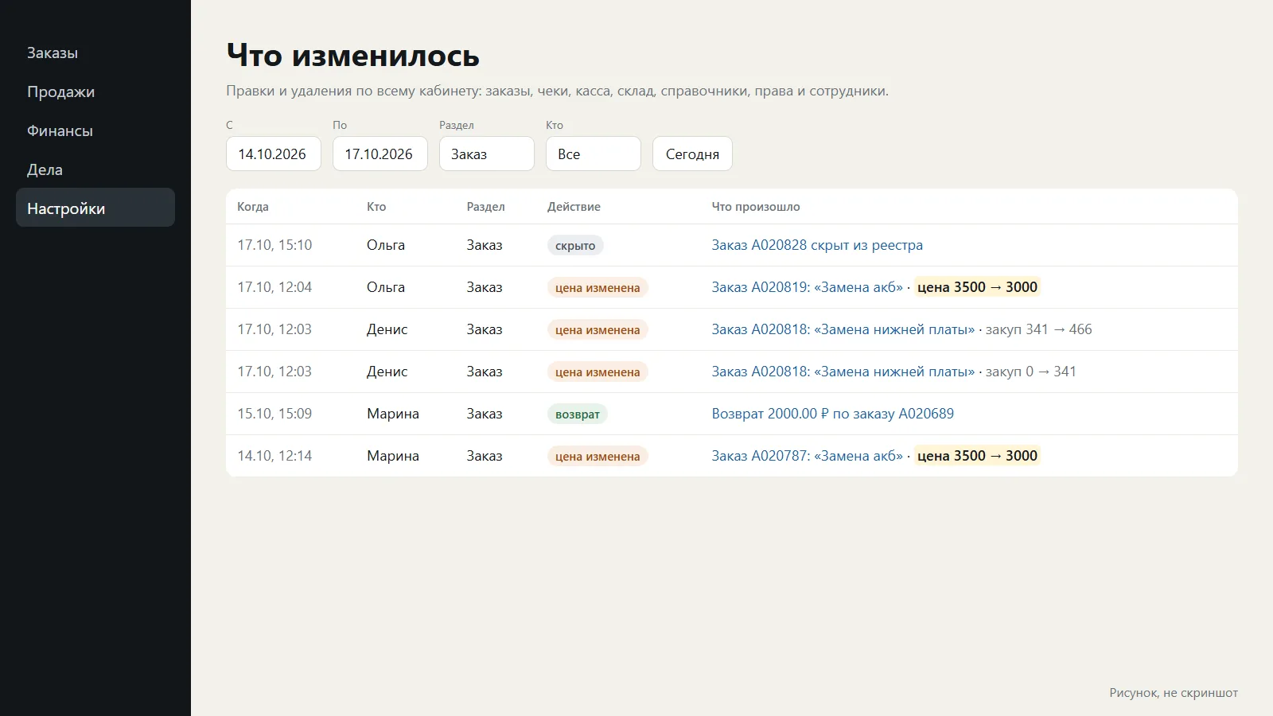Go to Продажи in the sidebar
1273x716 pixels.
pyautogui.click(x=95, y=91)
